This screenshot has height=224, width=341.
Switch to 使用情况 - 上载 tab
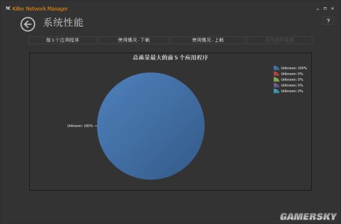click(208, 40)
